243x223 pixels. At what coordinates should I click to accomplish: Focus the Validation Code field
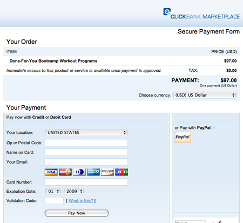(54, 200)
